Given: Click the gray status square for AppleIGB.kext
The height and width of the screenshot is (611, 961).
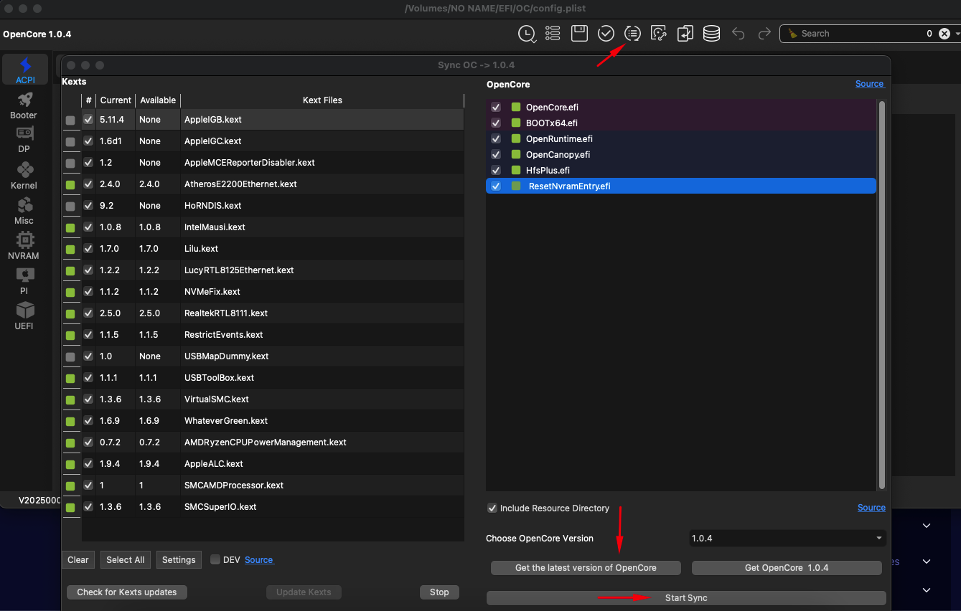Looking at the screenshot, I should click(x=70, y=120).
